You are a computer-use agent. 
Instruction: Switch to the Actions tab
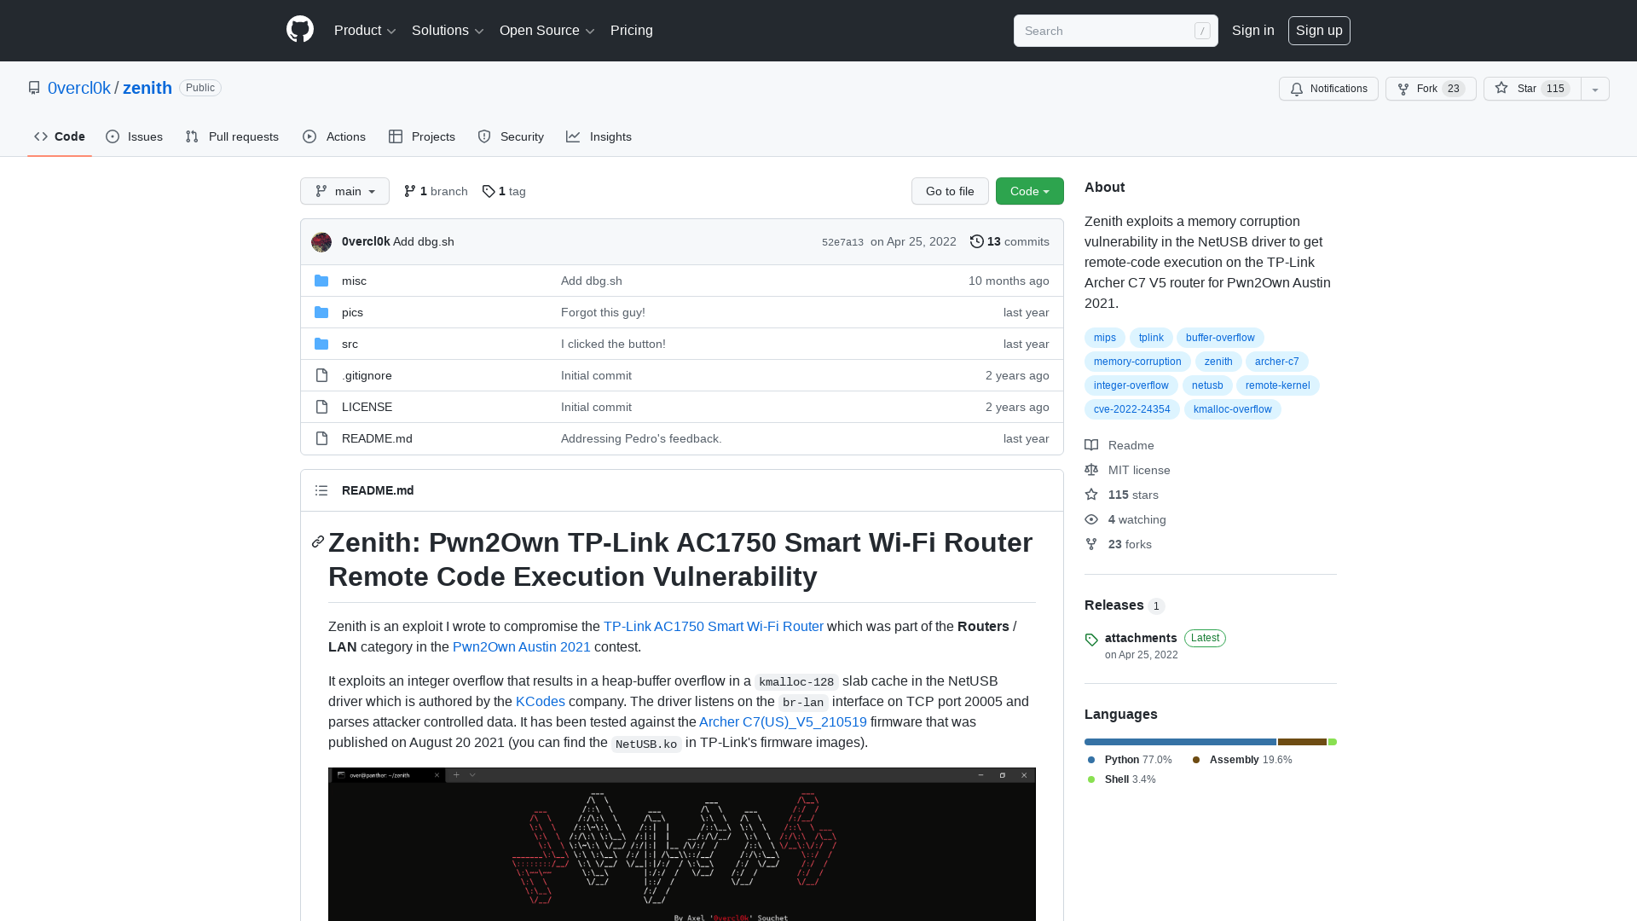point(334,136)
